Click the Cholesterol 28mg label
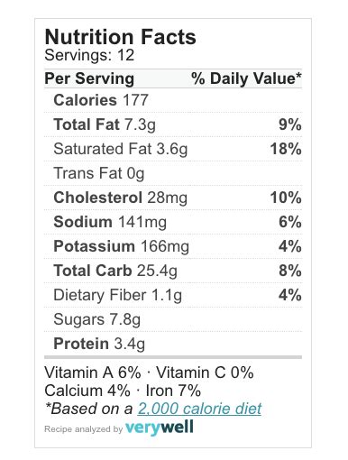 [120, 198]
